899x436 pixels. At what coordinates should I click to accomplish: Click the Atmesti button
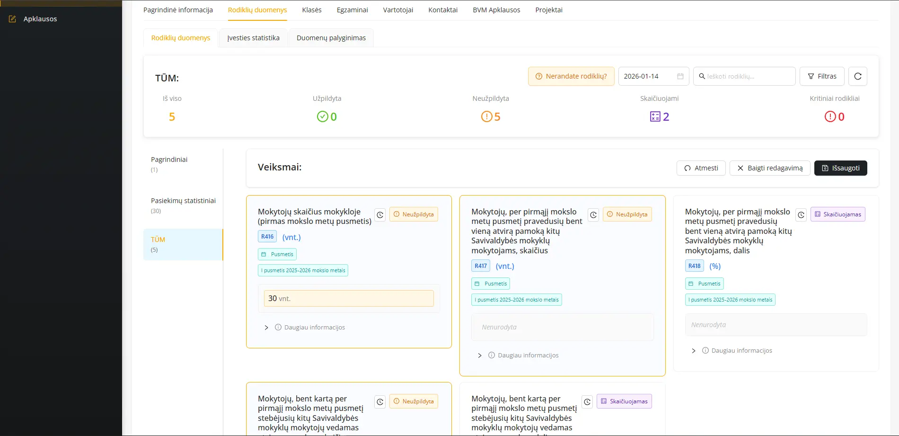pyautogui.click(x=701, y=168)
